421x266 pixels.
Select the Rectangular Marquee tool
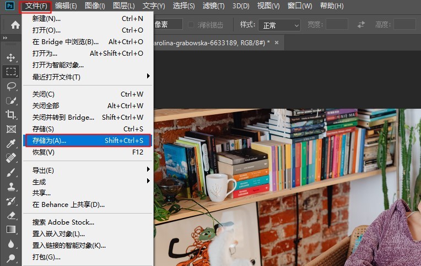(x=10, y=72)
